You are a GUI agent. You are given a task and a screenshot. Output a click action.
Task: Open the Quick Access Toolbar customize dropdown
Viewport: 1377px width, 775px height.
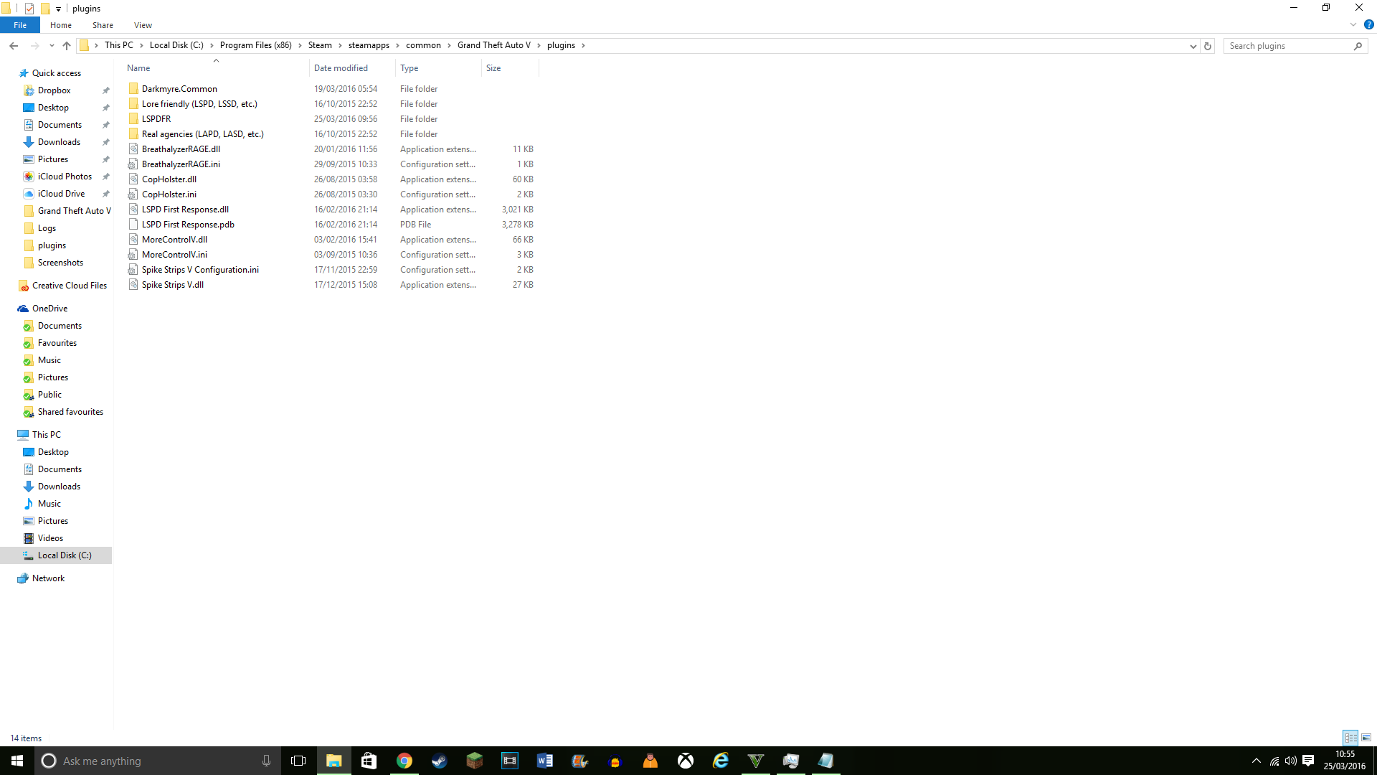(58, 9)
